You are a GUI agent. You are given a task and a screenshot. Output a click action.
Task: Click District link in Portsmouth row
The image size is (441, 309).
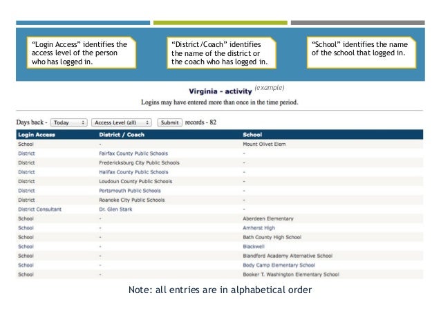click(x=26, y=191)
